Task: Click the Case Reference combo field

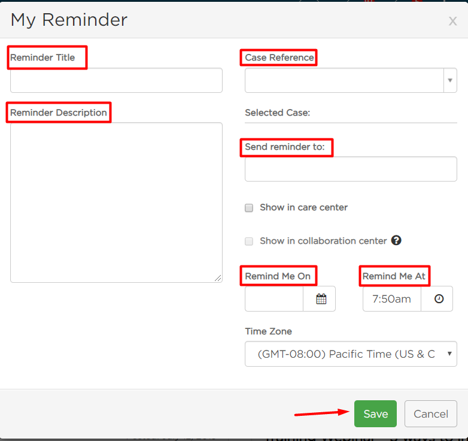Action: [345, 80]
